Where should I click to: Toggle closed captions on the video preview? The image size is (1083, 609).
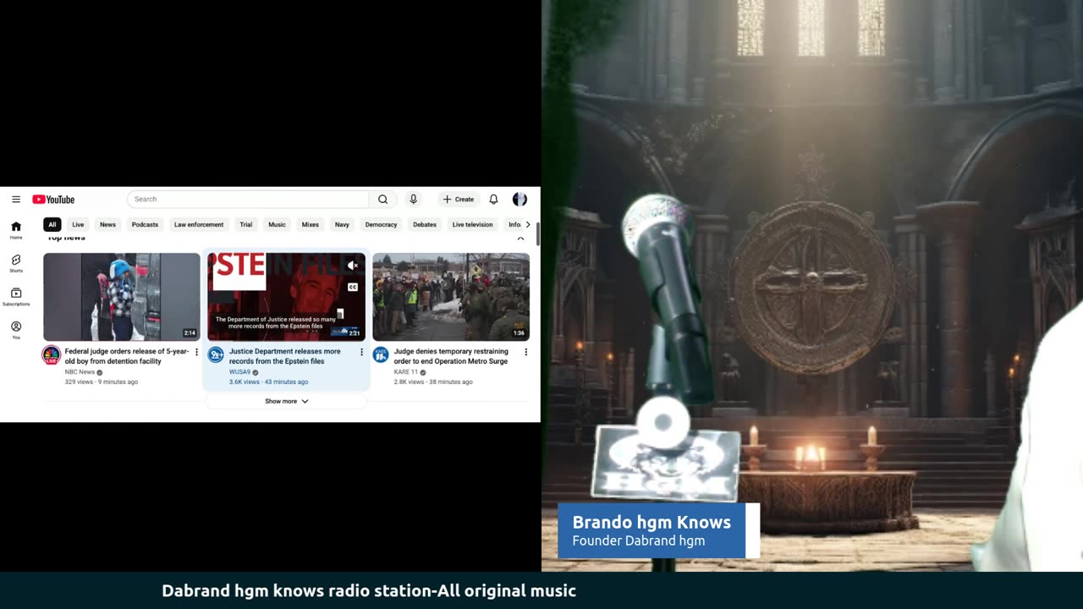353,287
